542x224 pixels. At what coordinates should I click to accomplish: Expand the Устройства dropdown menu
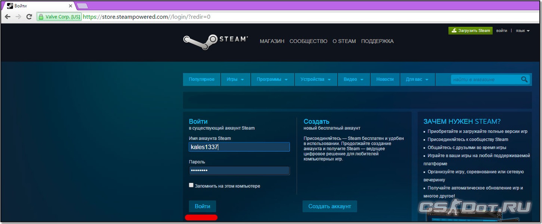click(316, 80)
